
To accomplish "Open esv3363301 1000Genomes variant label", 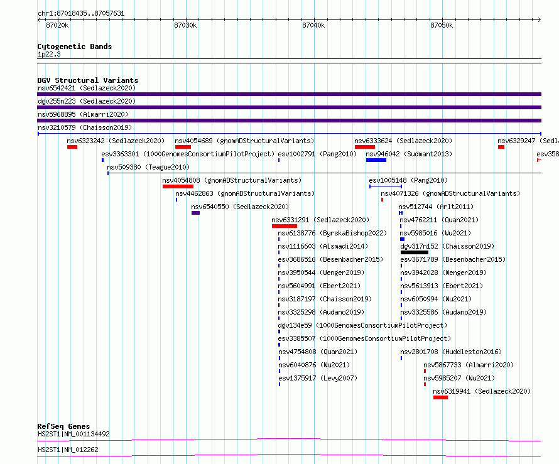I will (x=188, y=154).
